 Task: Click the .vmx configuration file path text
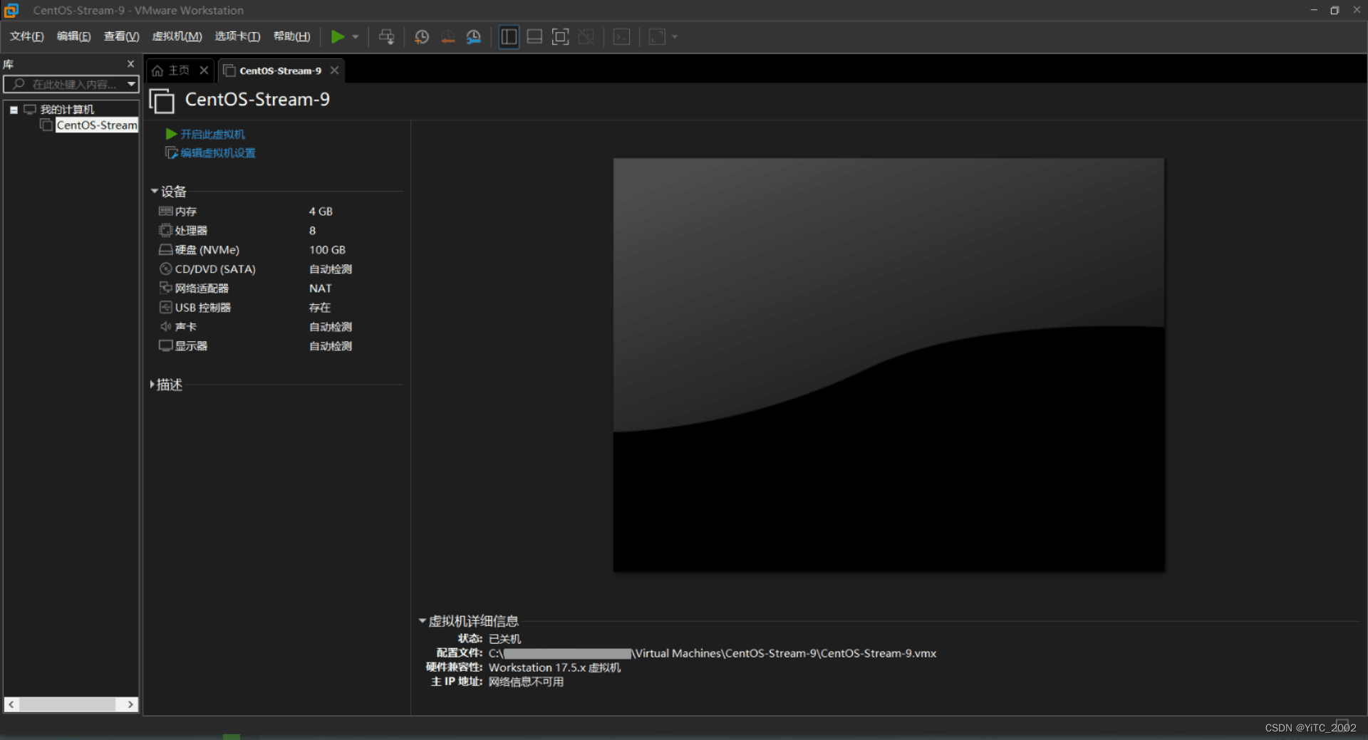pos(712,653)
